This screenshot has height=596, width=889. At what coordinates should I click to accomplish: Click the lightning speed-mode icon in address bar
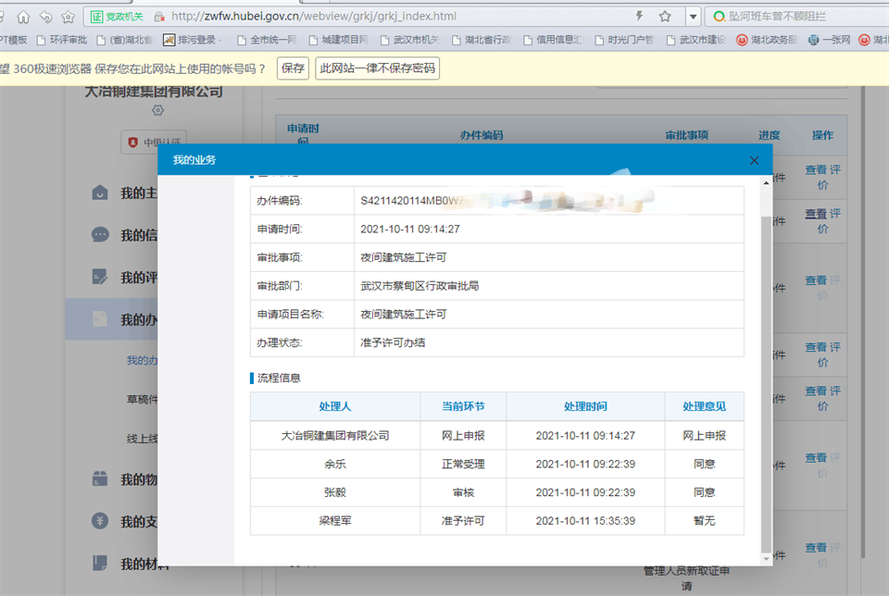pos(639,16)
